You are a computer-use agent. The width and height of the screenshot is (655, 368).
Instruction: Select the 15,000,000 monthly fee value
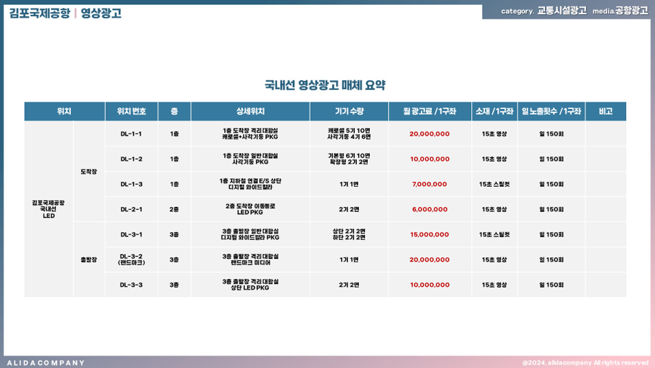click(429, 235)
